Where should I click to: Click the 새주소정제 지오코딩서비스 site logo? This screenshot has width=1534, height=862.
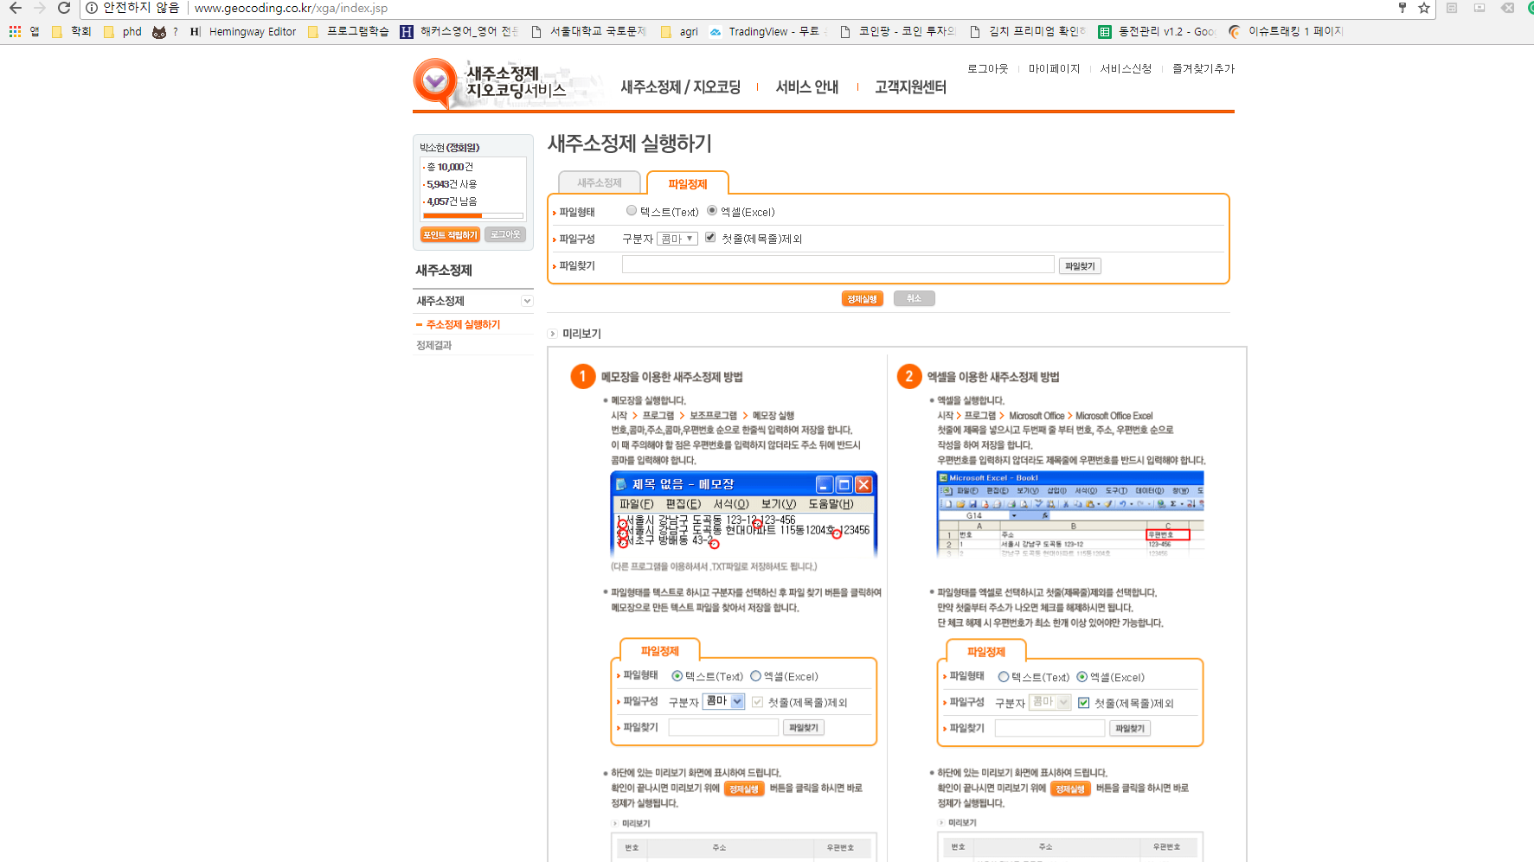point(490,82)
